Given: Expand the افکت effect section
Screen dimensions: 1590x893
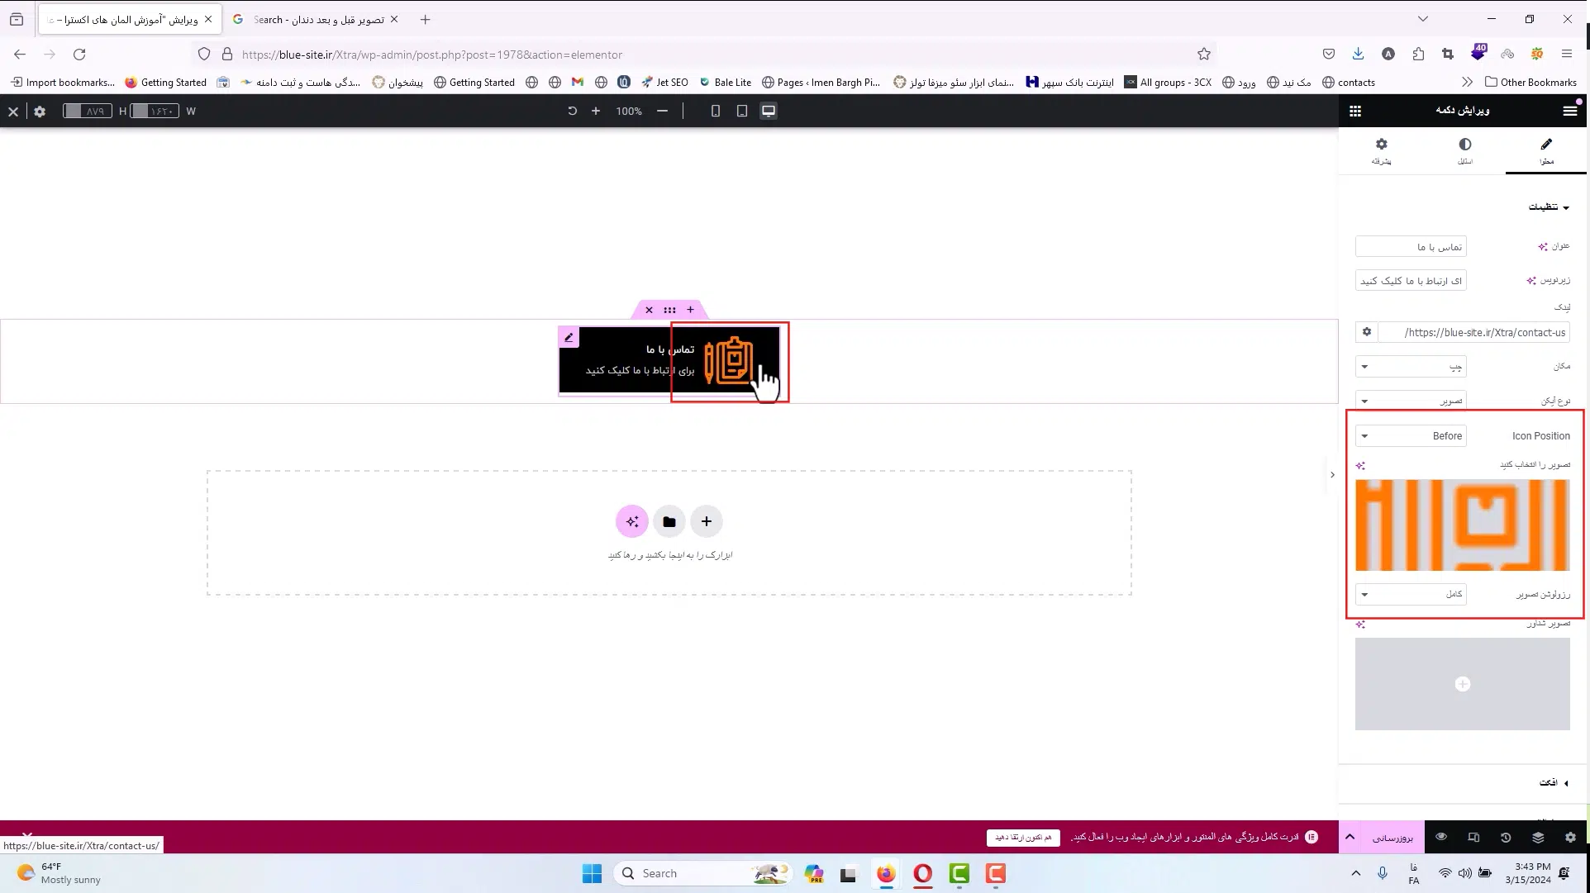Looking at the screenshot, I should (1554, 782).
